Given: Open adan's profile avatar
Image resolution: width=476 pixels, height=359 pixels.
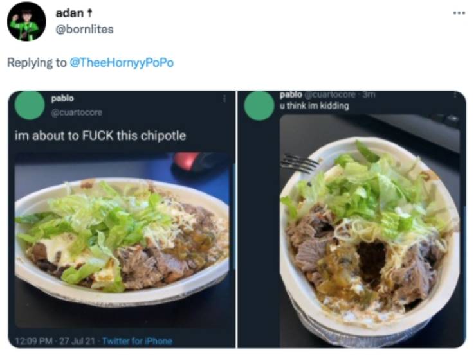Looking at the screenshot, I should pyautogui.click(x=27, y=22).
